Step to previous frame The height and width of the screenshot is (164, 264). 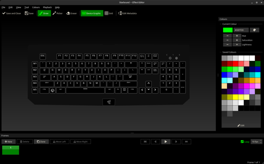point(155,142)
